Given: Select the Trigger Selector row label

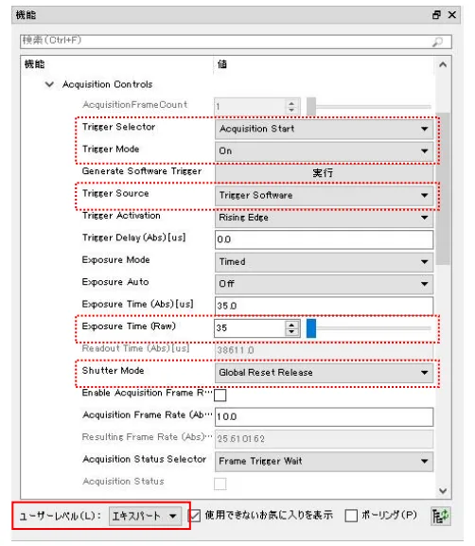Looking at the screenshot, I should (x=119, y=127).
